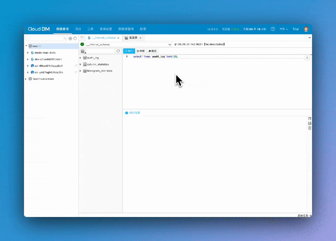The image size is (336, 241).
Task: Select the column_statistics table name
Action: pos(98,65)
